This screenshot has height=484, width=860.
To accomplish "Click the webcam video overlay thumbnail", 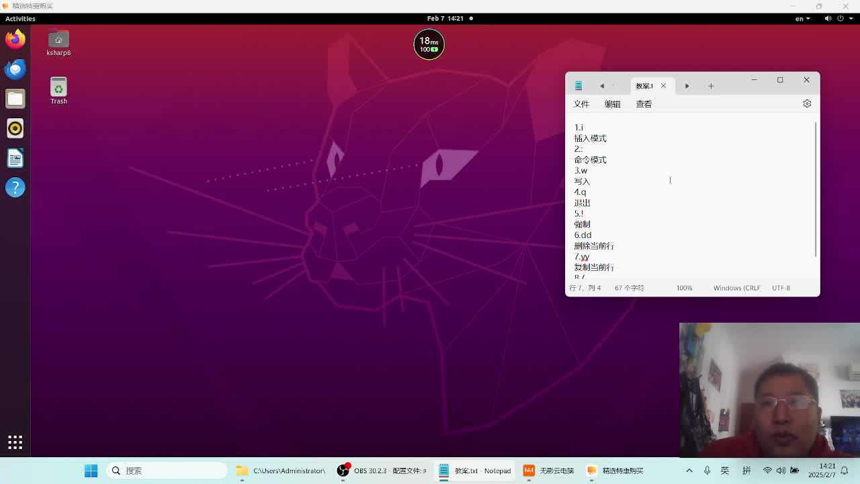I will [769, 390].
